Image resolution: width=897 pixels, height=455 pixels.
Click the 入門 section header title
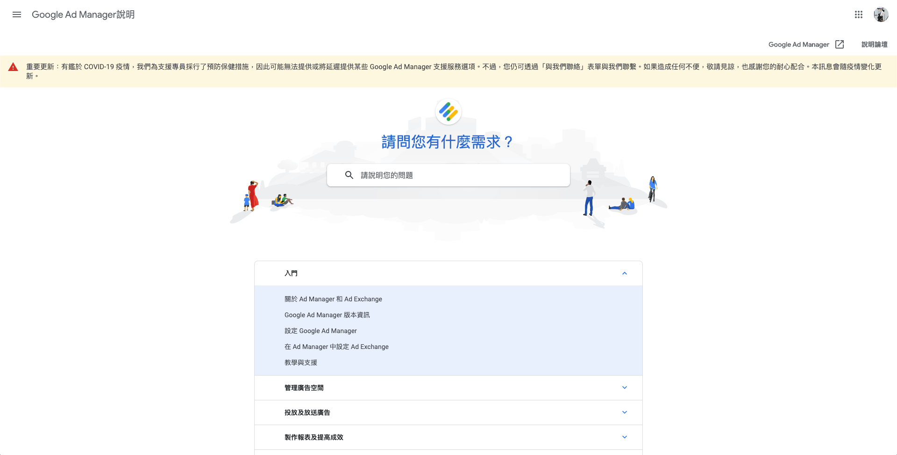point(291,273)
